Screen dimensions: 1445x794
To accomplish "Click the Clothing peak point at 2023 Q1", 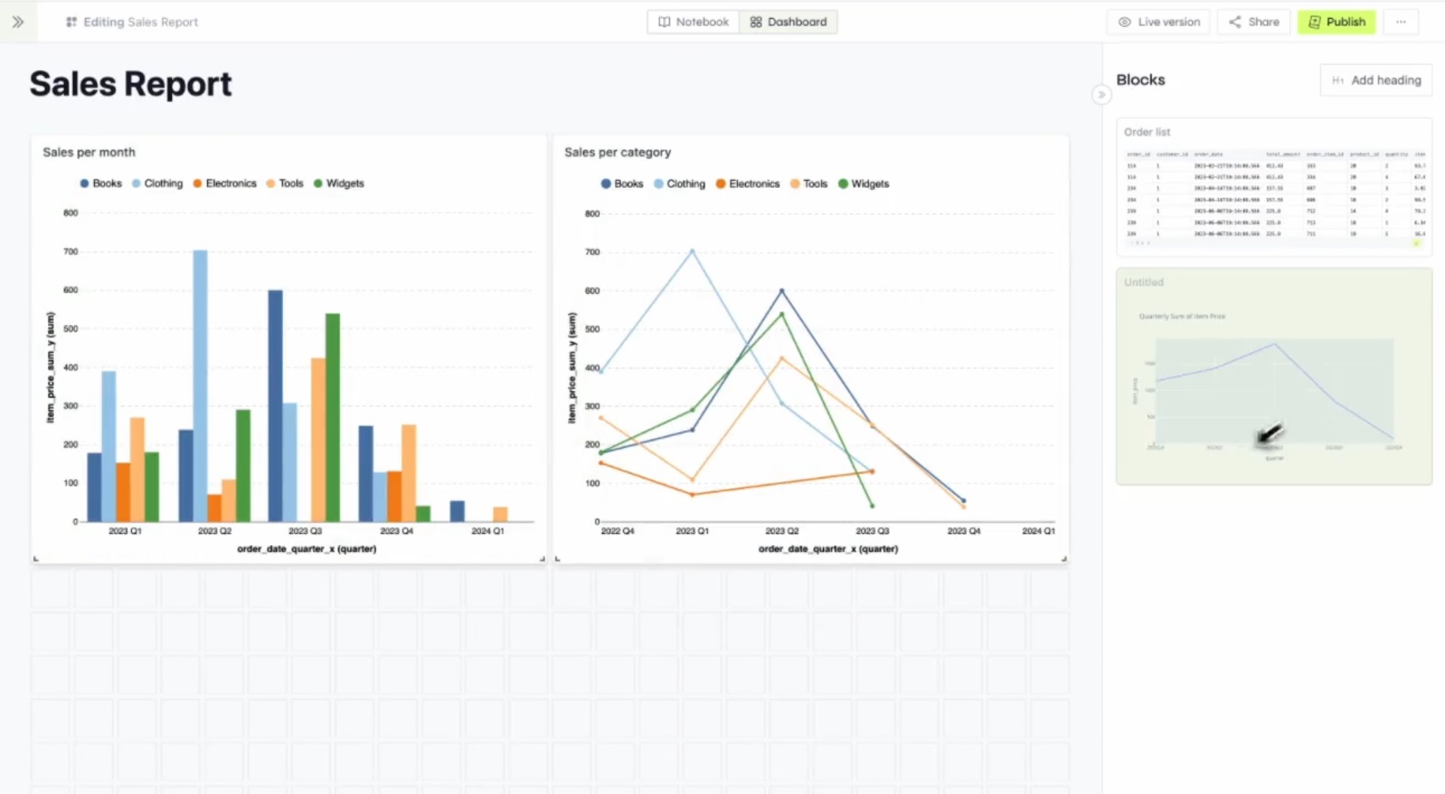I will [692, 250].
